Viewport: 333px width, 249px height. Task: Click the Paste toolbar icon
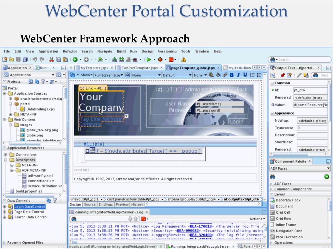[x=65, y=60]
